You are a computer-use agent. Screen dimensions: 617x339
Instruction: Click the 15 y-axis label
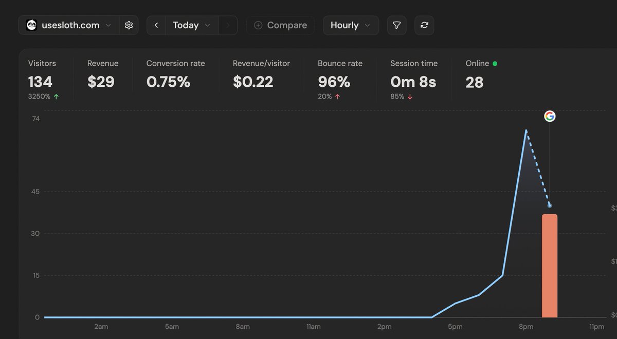click(36, 275)
